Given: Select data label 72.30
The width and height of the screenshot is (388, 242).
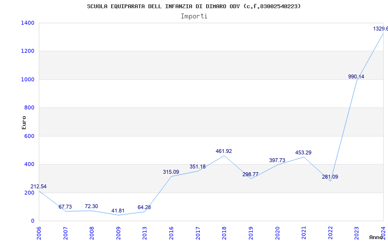Looking at the screenshot, I should coord(91,206).
